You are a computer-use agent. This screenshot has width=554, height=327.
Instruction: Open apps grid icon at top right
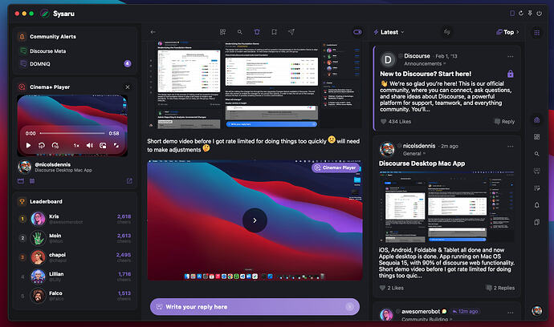[536, 33]
